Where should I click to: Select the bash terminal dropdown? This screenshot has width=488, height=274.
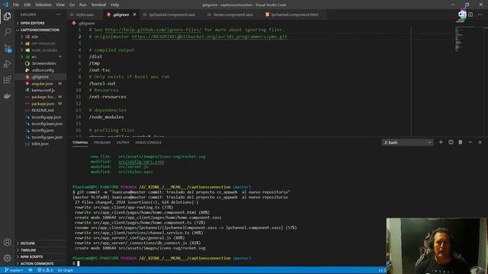[x=407, y=142]
